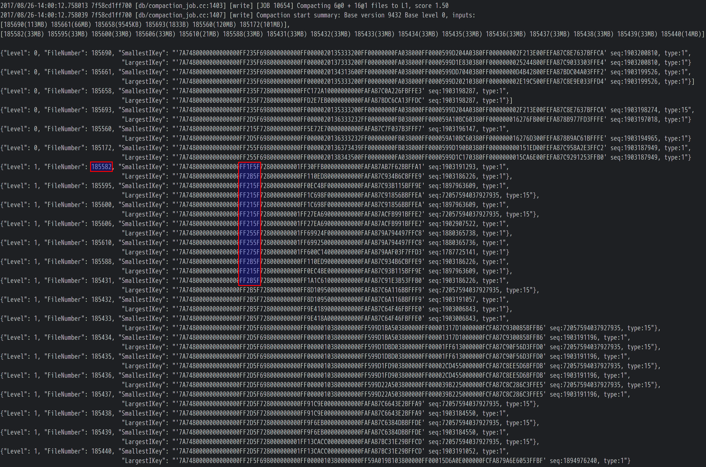Screen dimensions: 706x467
Task: Click the "185693(1833B)" input entry
Action: 167,25
